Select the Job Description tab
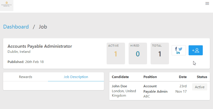This screenshot has width=213, height=109. tap(76, 77)
